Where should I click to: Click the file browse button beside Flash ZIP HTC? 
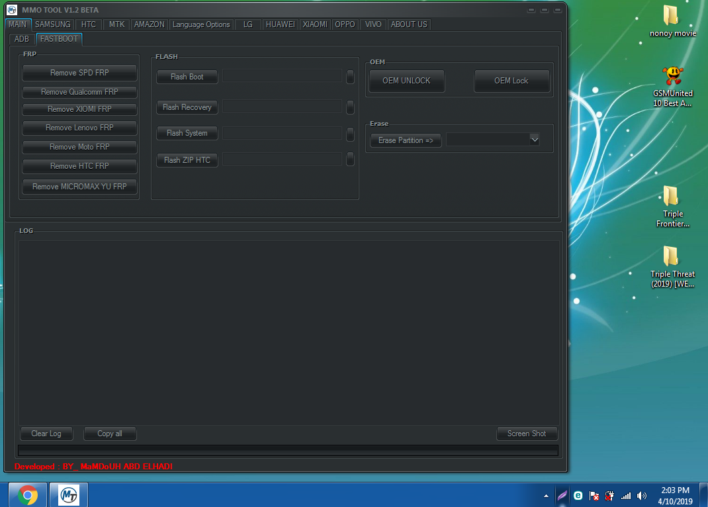(350, 158)
